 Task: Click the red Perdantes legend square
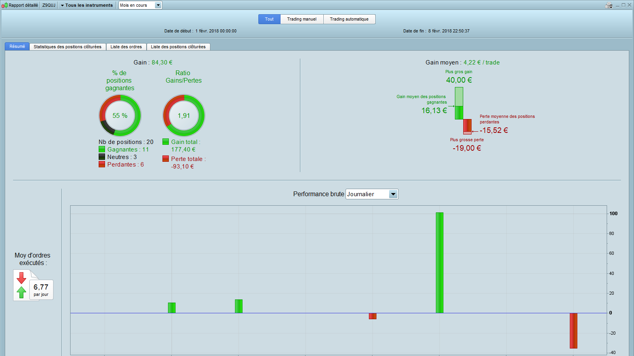(102, 164)
